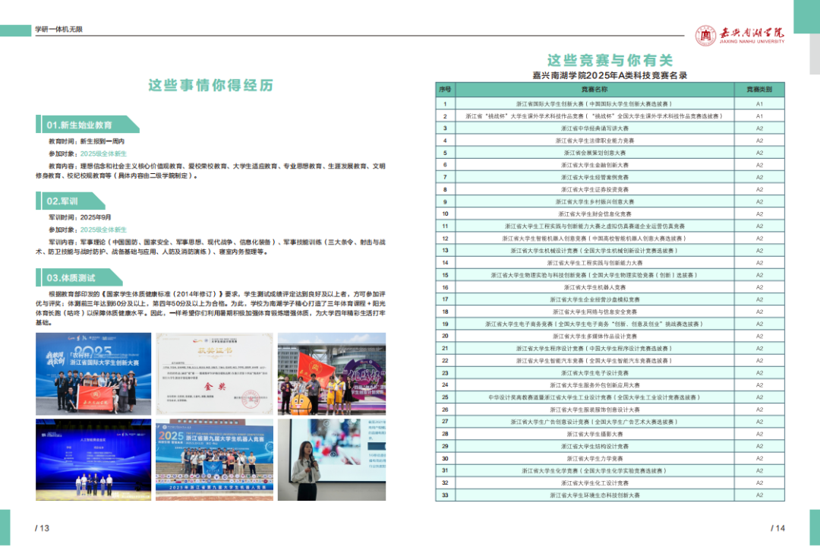
Task: Click row 10 浙江省大学生财会信息化竞赛
Action: click(610, 214)
